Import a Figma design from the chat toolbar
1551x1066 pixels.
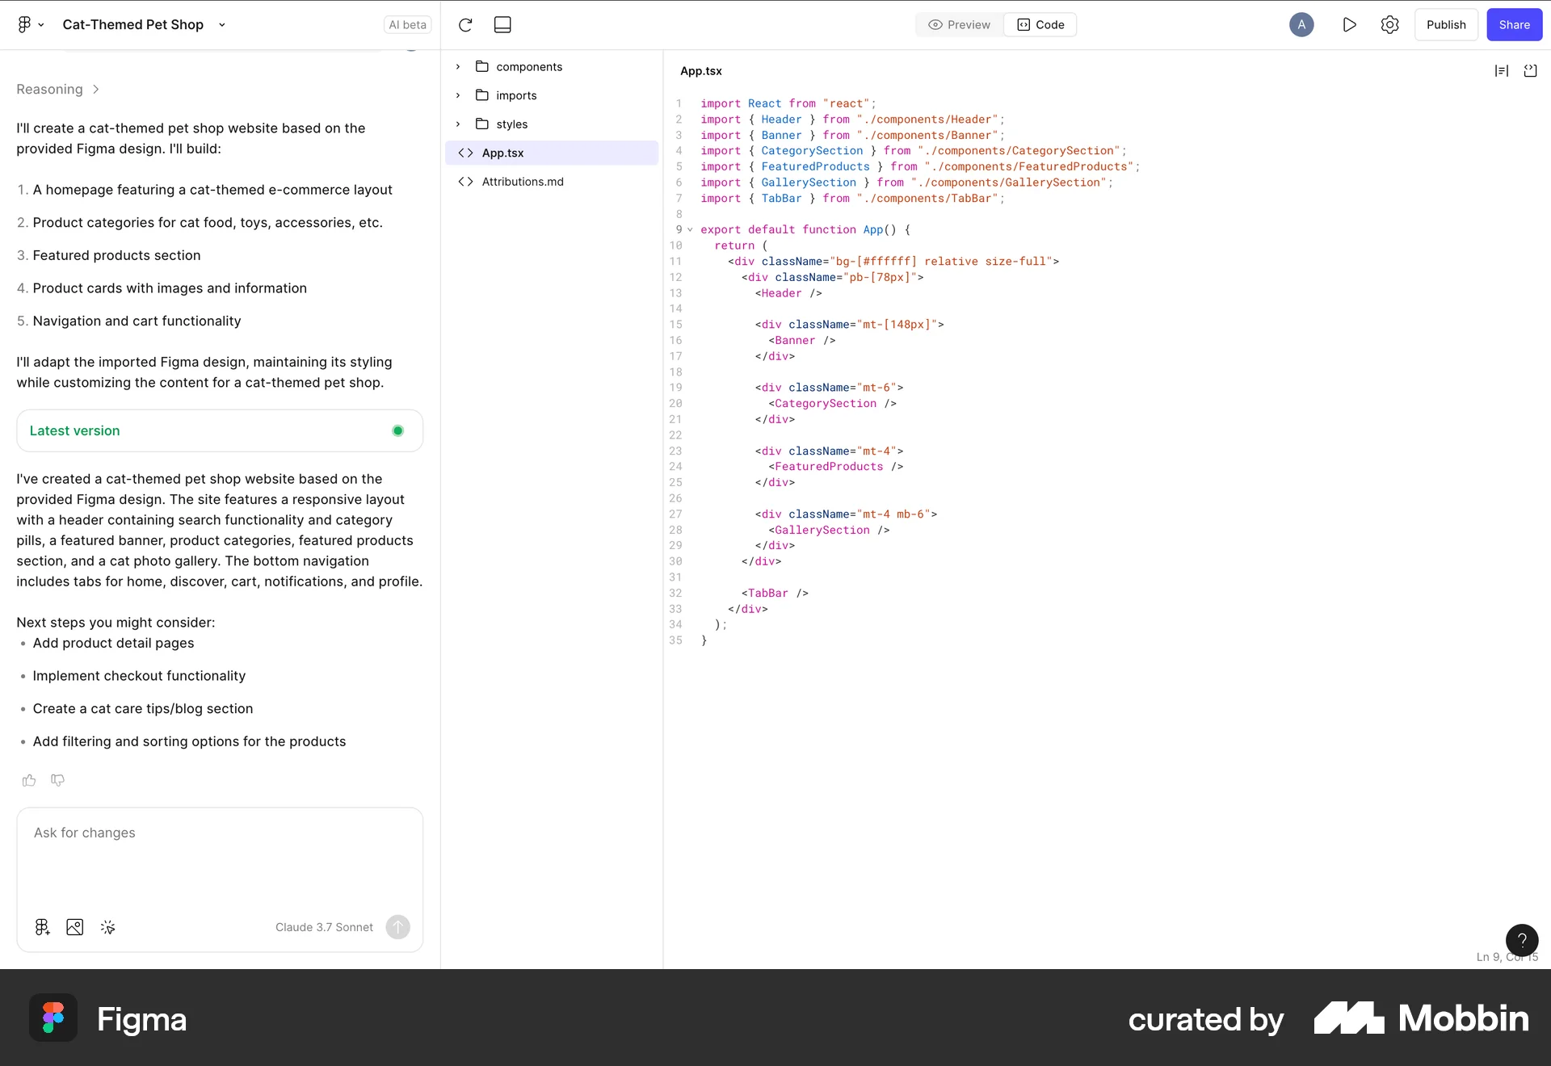pos(42,927)
